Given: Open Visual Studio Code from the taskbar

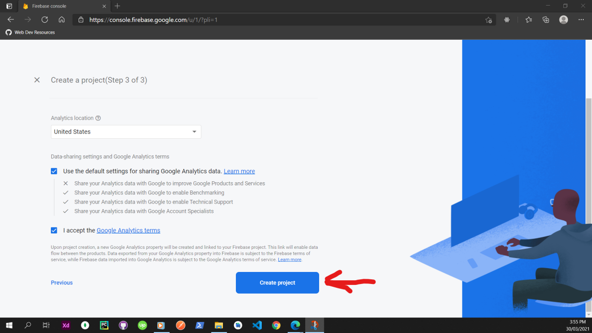Looking at the screenshot, I should point(257,325).
